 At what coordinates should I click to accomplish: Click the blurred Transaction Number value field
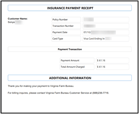pos(106,26)
